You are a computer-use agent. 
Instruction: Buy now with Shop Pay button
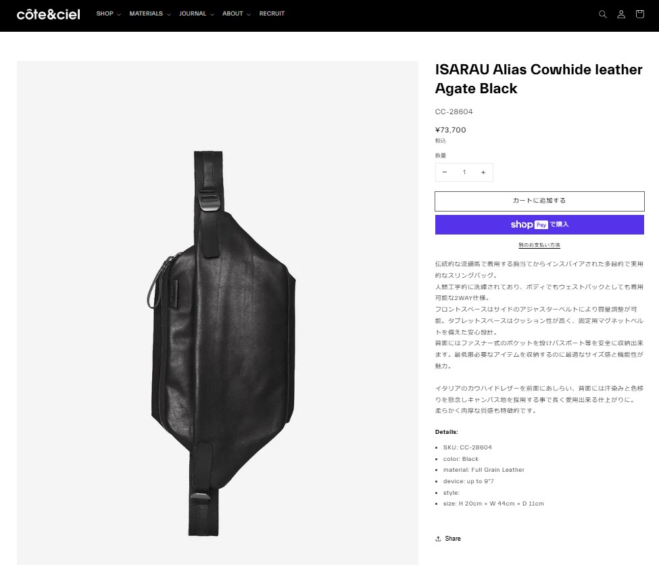(539, 224)
